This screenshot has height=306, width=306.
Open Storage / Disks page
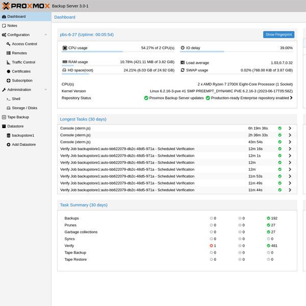click(25, 108)
